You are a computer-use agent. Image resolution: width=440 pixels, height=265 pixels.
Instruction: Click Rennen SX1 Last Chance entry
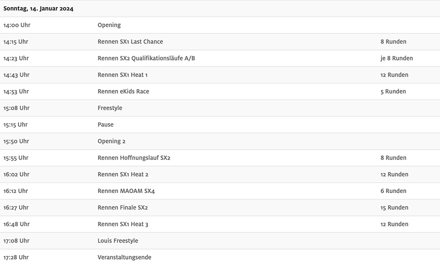pos(130,41)
